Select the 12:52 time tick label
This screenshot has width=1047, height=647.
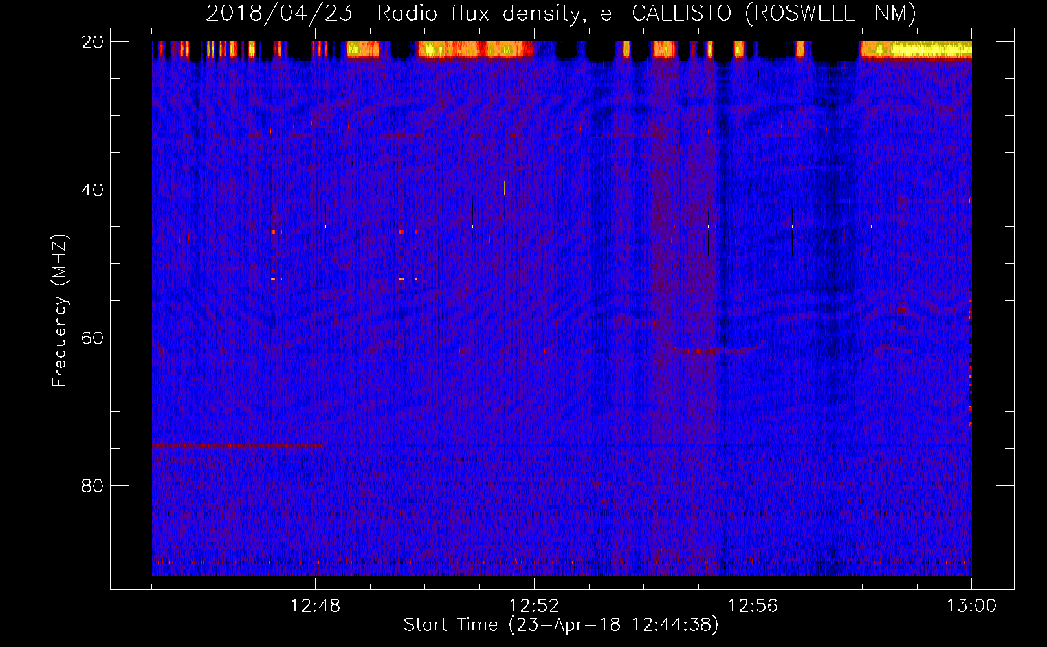coord(534,606)
